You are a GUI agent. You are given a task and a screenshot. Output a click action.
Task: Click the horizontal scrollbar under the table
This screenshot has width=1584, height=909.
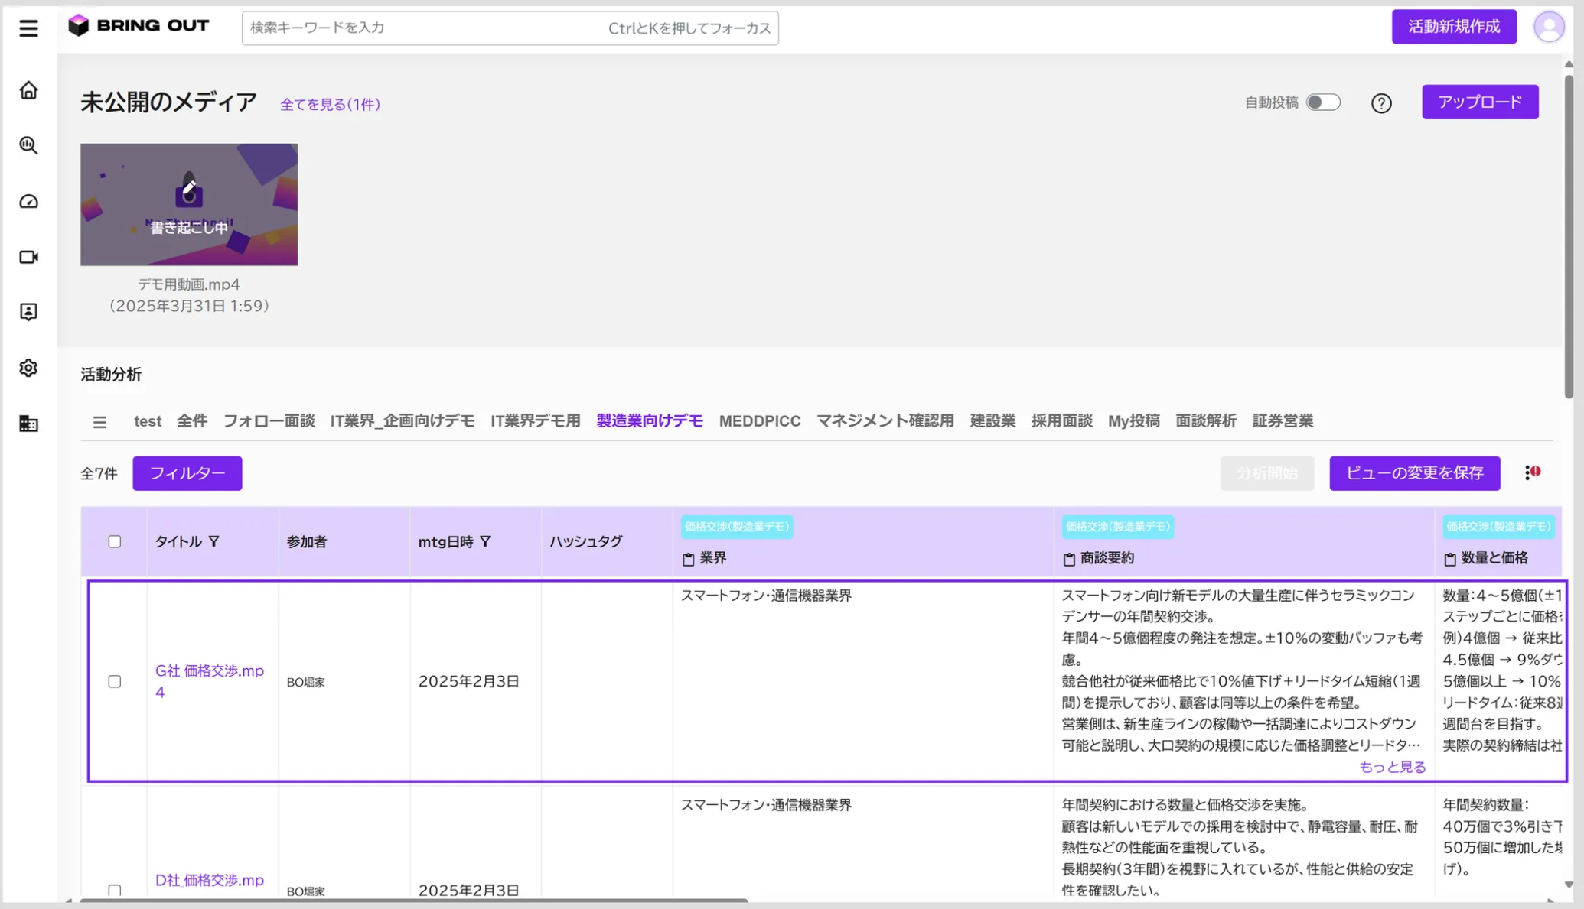coord(413,901)
